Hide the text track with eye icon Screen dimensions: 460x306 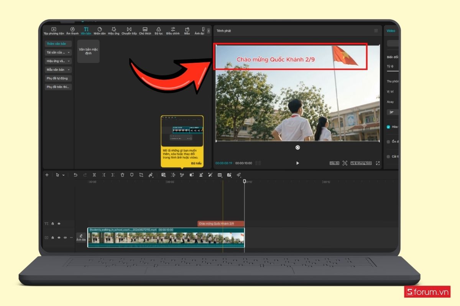pos(59,223)
